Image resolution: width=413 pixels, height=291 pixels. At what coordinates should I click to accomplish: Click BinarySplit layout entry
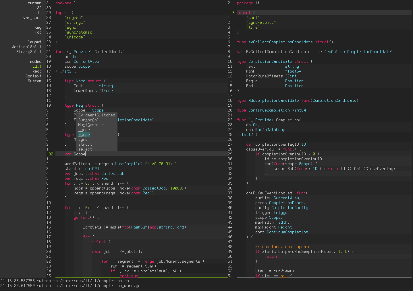click(x=29, y=52)
